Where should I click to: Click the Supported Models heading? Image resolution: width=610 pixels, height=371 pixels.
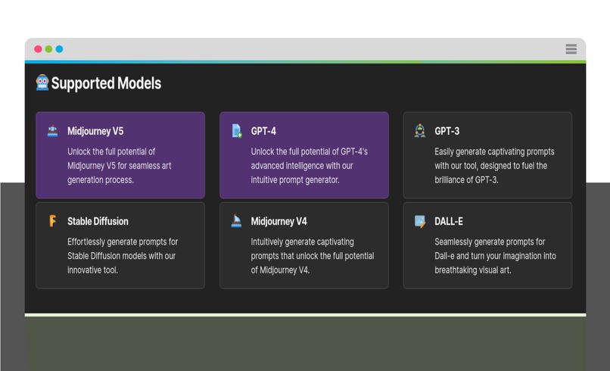106,83
